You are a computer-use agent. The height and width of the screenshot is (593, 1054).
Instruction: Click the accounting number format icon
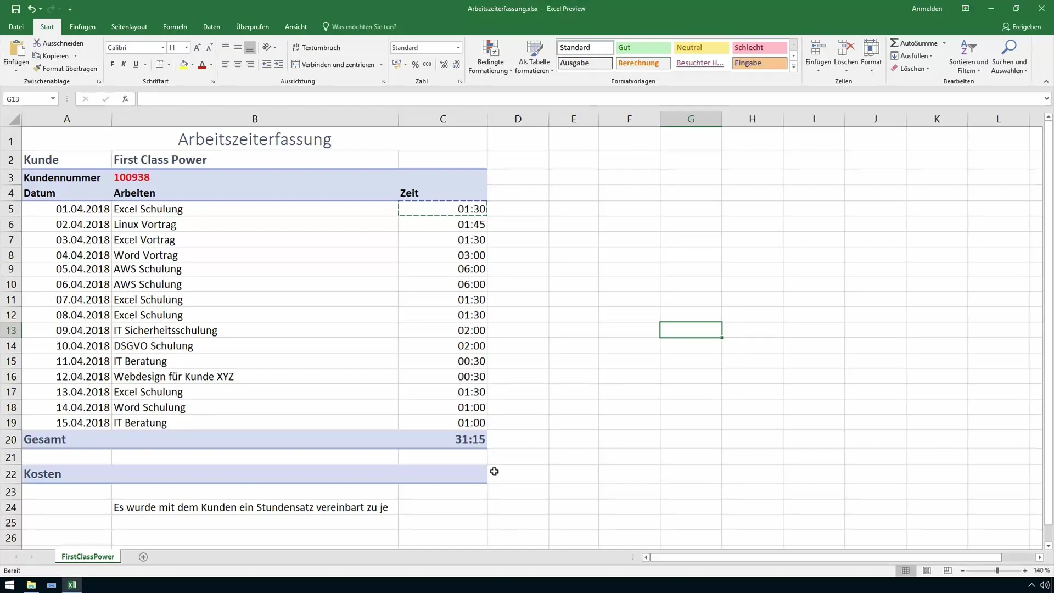pyautogui.click(x=396, y=65)
